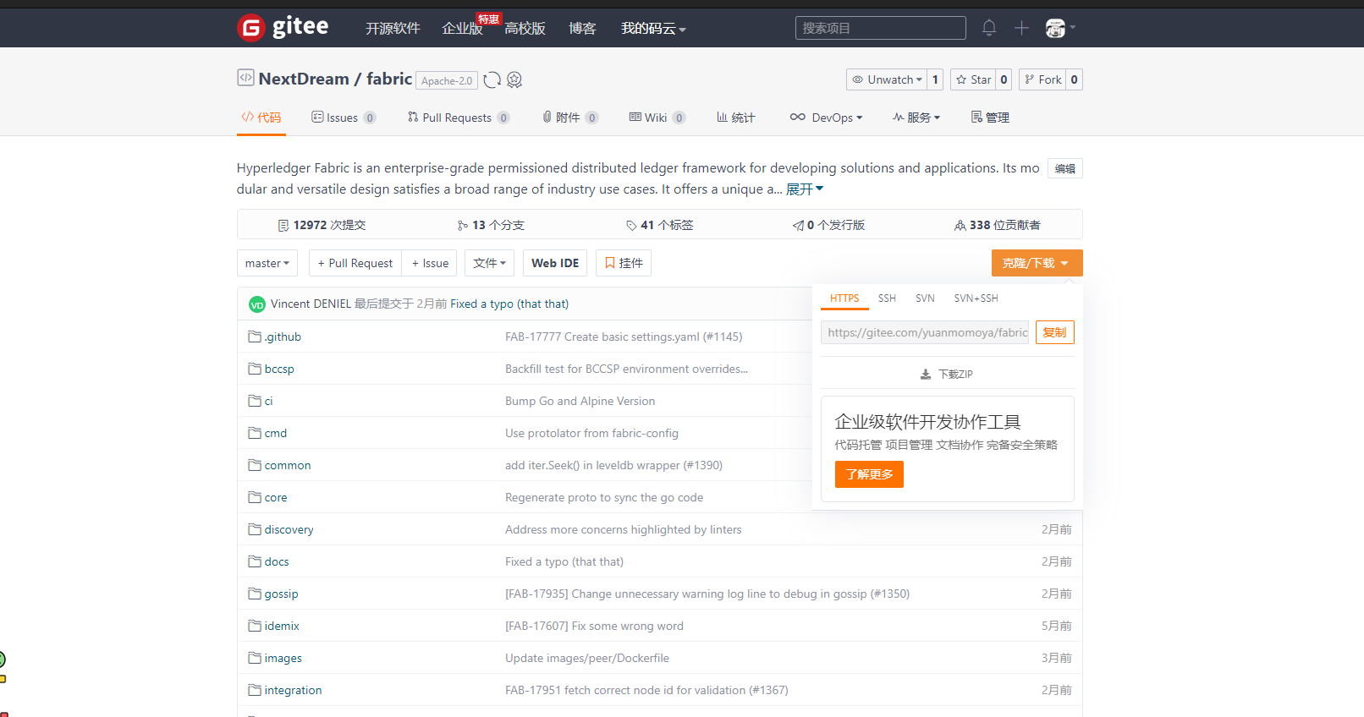Open the 文件 file dropdown

(489, 263)
